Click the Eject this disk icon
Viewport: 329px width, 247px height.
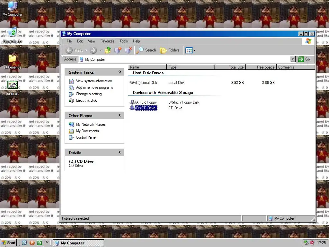(71, 101)
